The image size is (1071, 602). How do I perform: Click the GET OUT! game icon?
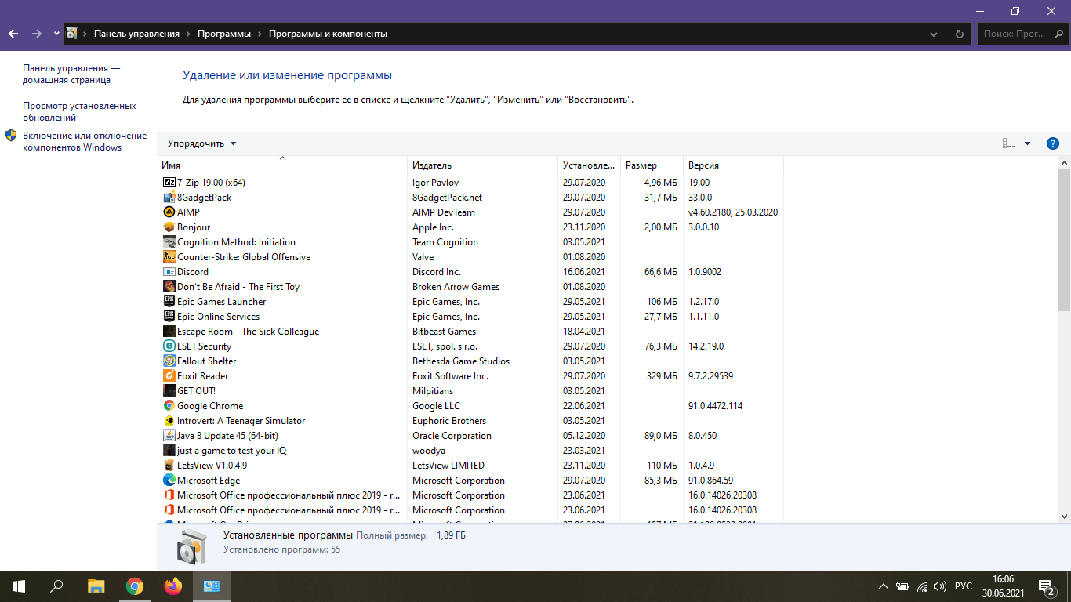(x=169, y=390)
